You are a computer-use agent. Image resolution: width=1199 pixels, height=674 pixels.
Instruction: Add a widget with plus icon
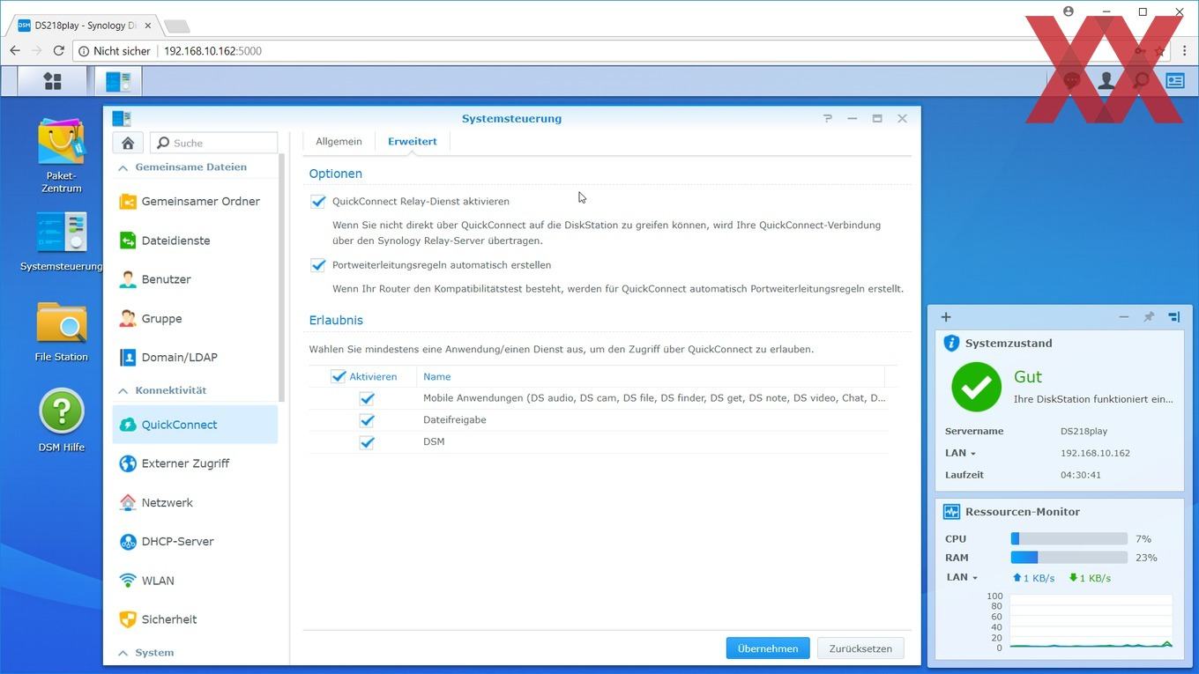pyautogui.click(x=946, y=317)
